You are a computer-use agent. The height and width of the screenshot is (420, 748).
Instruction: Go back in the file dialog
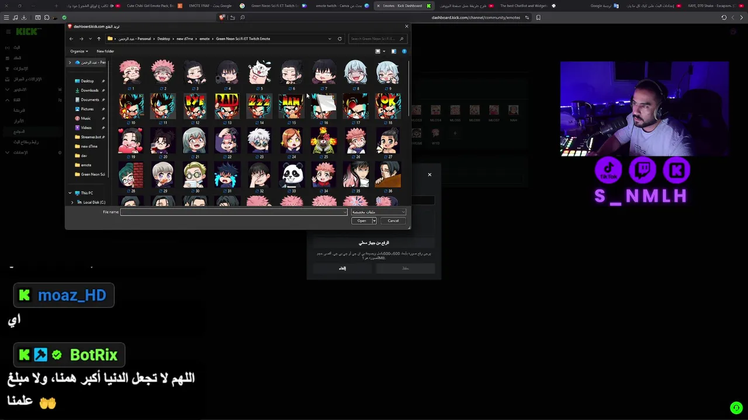point(71,38)
